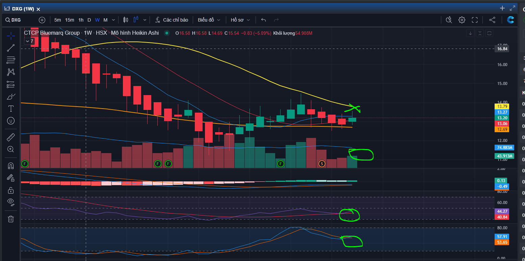Select the brush drawing tool
This screenshot has height=261, width=525.
click(11, 96)
